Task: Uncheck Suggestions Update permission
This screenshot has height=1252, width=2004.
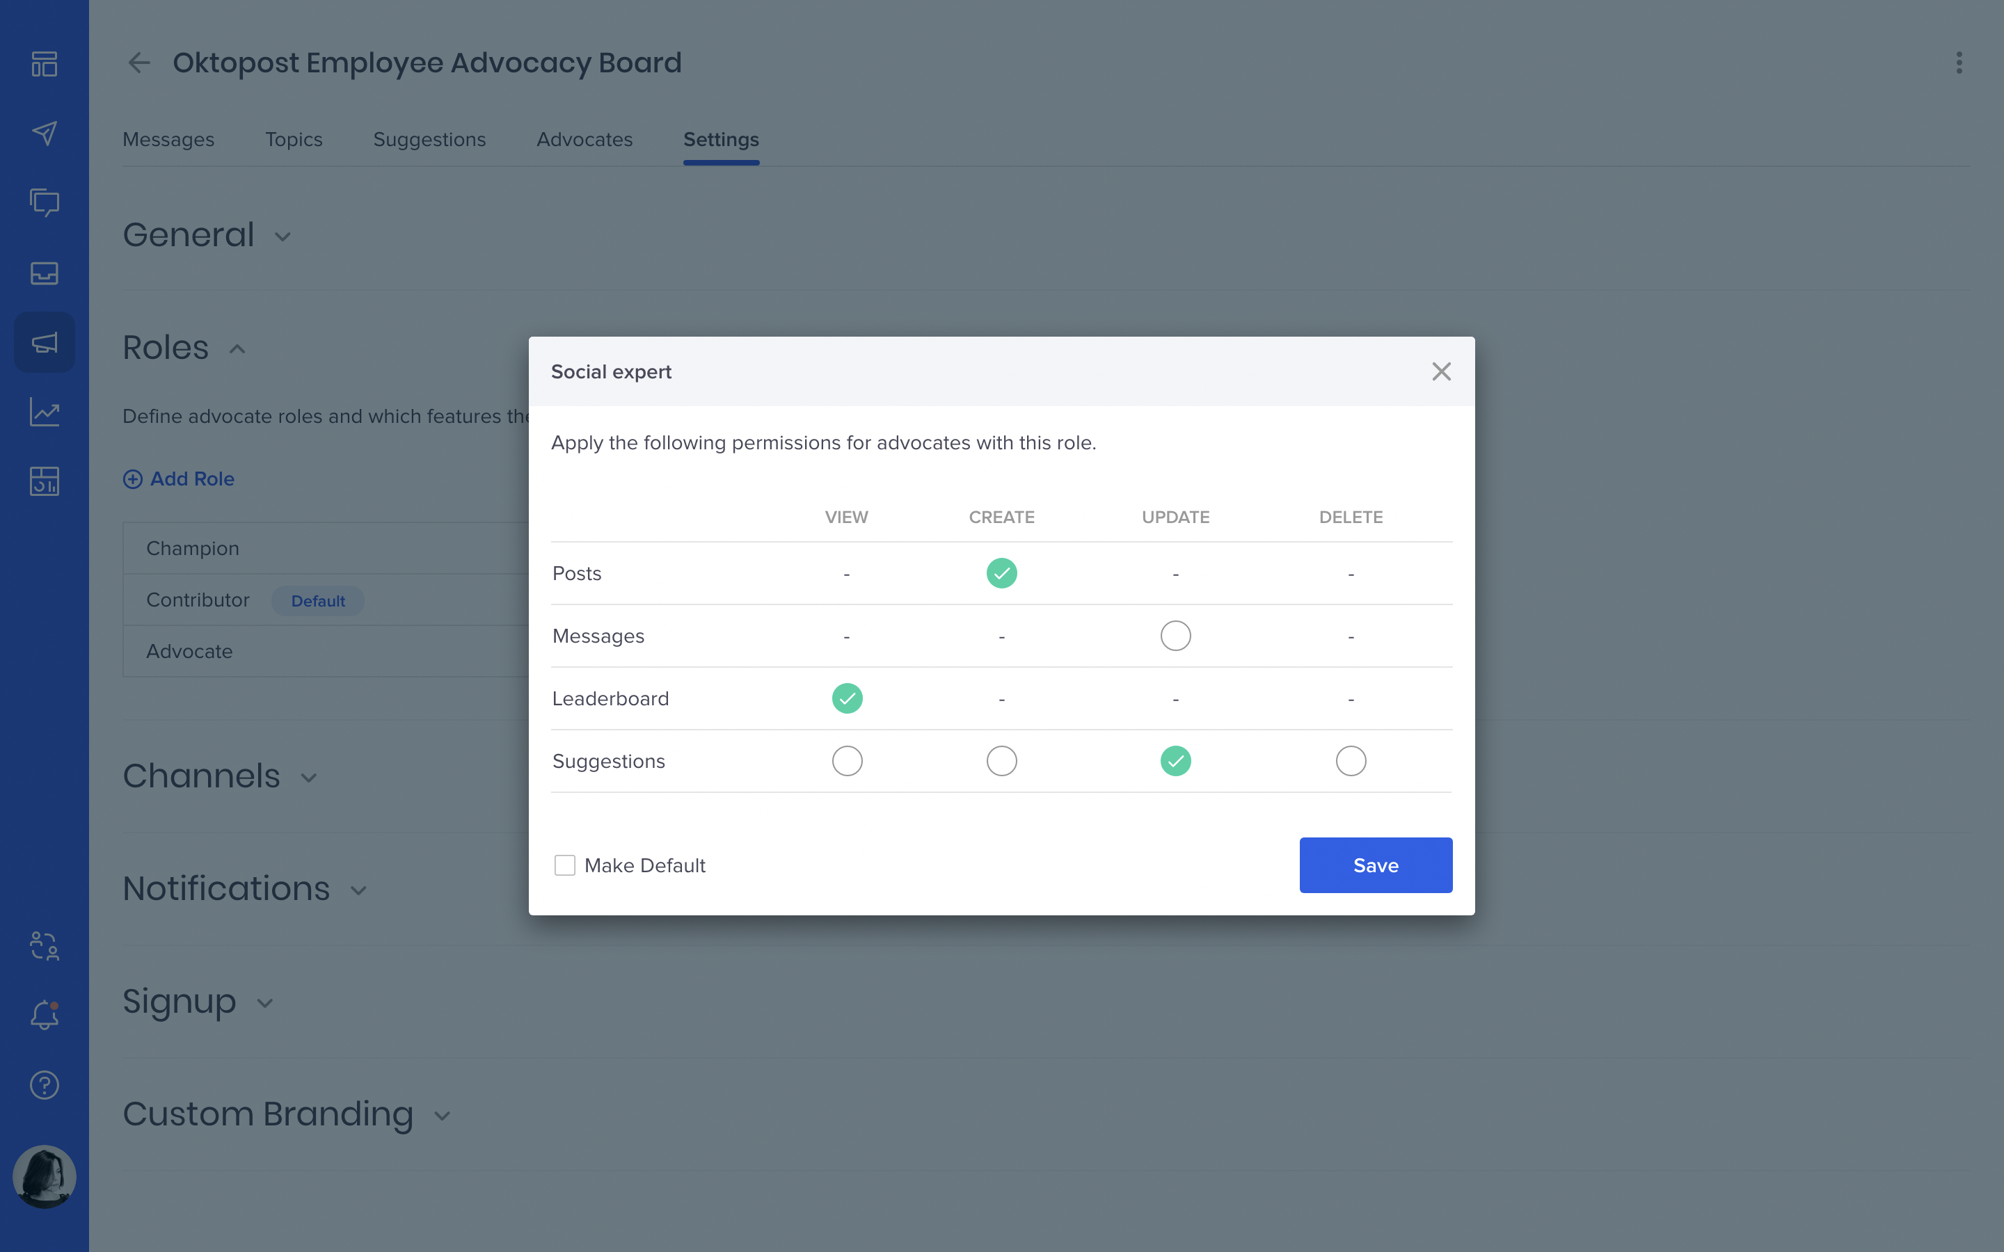Action: tap(1175, 761)
